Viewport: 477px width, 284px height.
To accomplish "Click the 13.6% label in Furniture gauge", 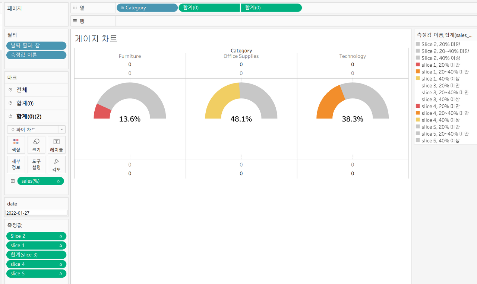I will 130,119.
